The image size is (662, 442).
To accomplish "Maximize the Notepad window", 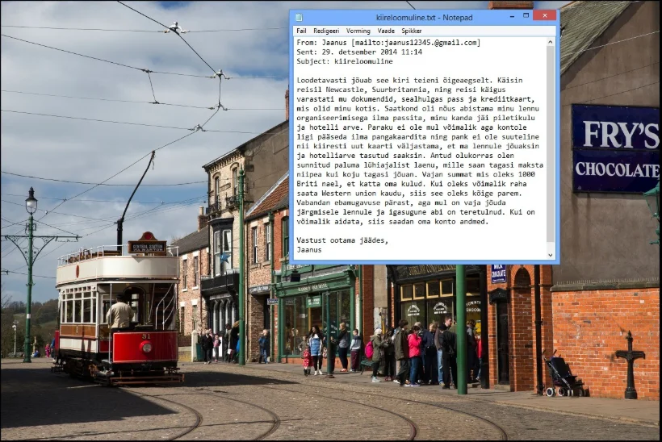I will tap(526, 15).
